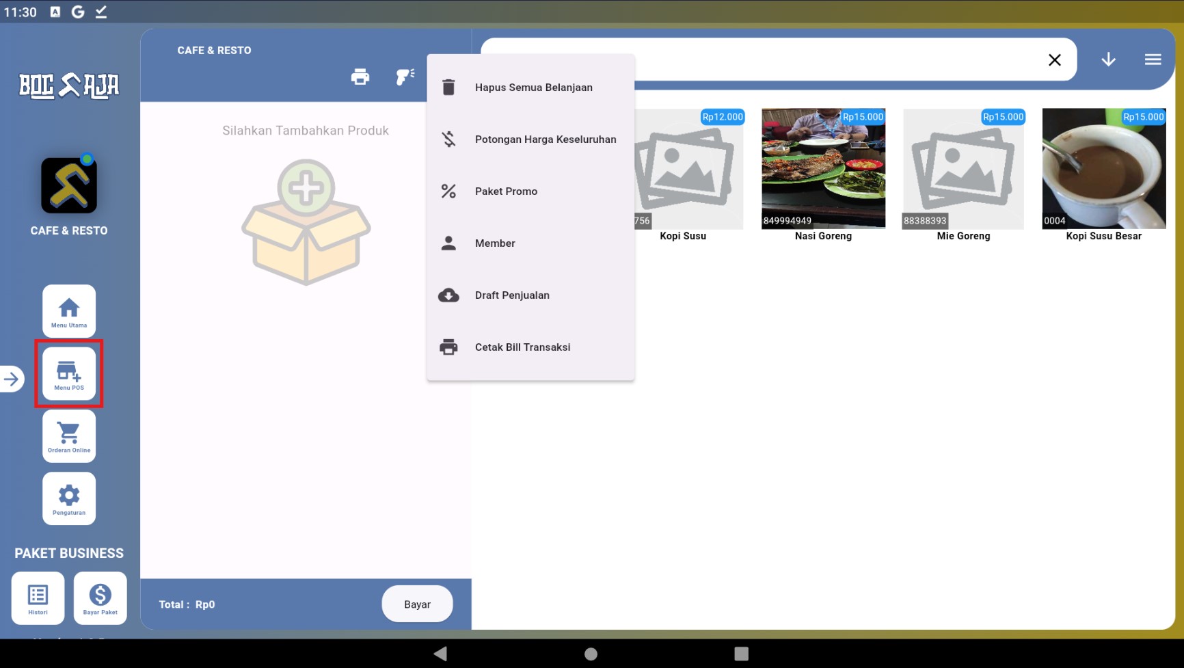Open Draft Penjualan menu entry
Screen dimensions: 1184x668
pos(531,295)
